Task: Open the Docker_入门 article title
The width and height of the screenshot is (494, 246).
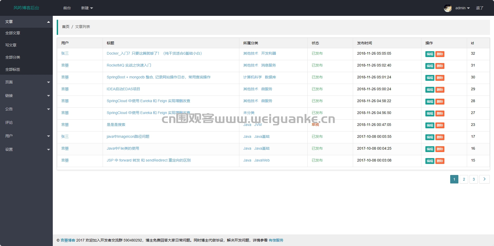Action: (154, 53)
